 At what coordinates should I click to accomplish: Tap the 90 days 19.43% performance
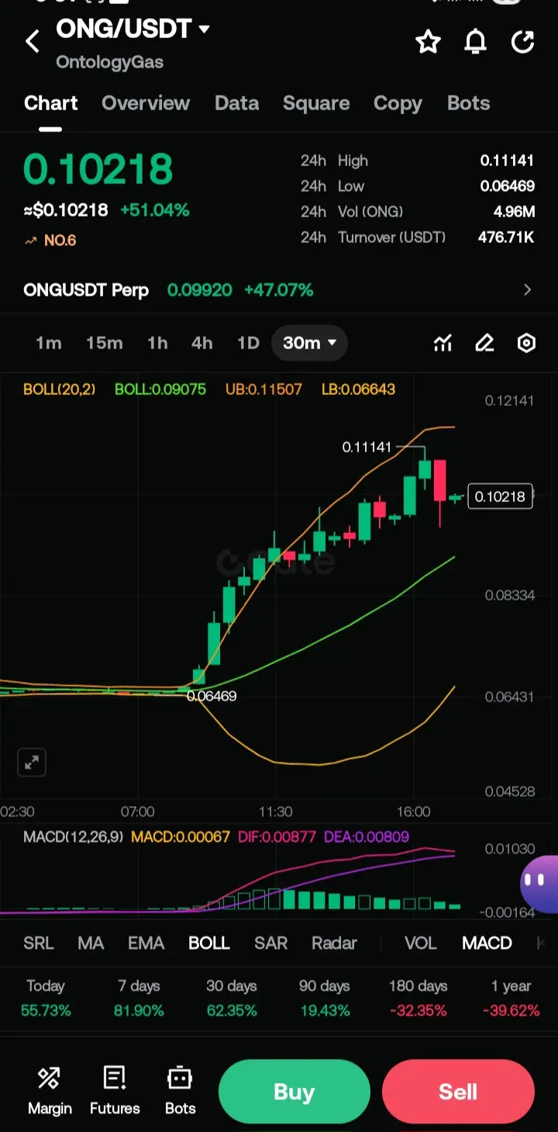coord(325,999)
